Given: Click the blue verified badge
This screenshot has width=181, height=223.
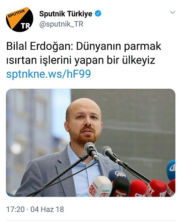Looking at the screenshot, I should (x=98, y=14).
